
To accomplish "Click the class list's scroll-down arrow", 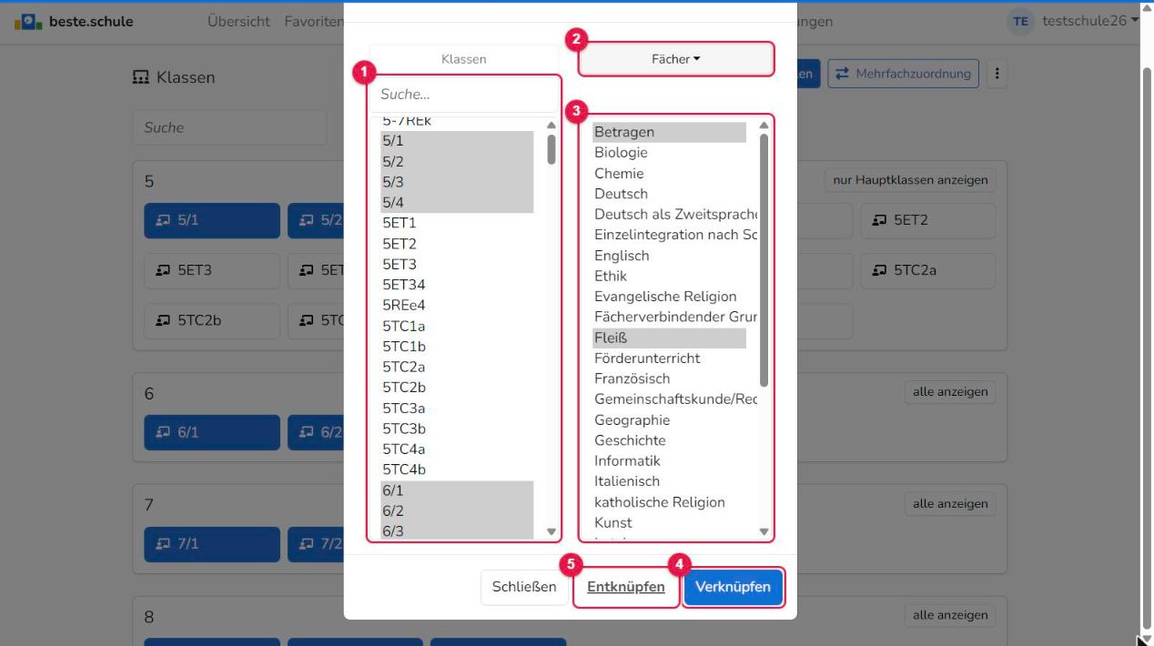I will point(551,531).
